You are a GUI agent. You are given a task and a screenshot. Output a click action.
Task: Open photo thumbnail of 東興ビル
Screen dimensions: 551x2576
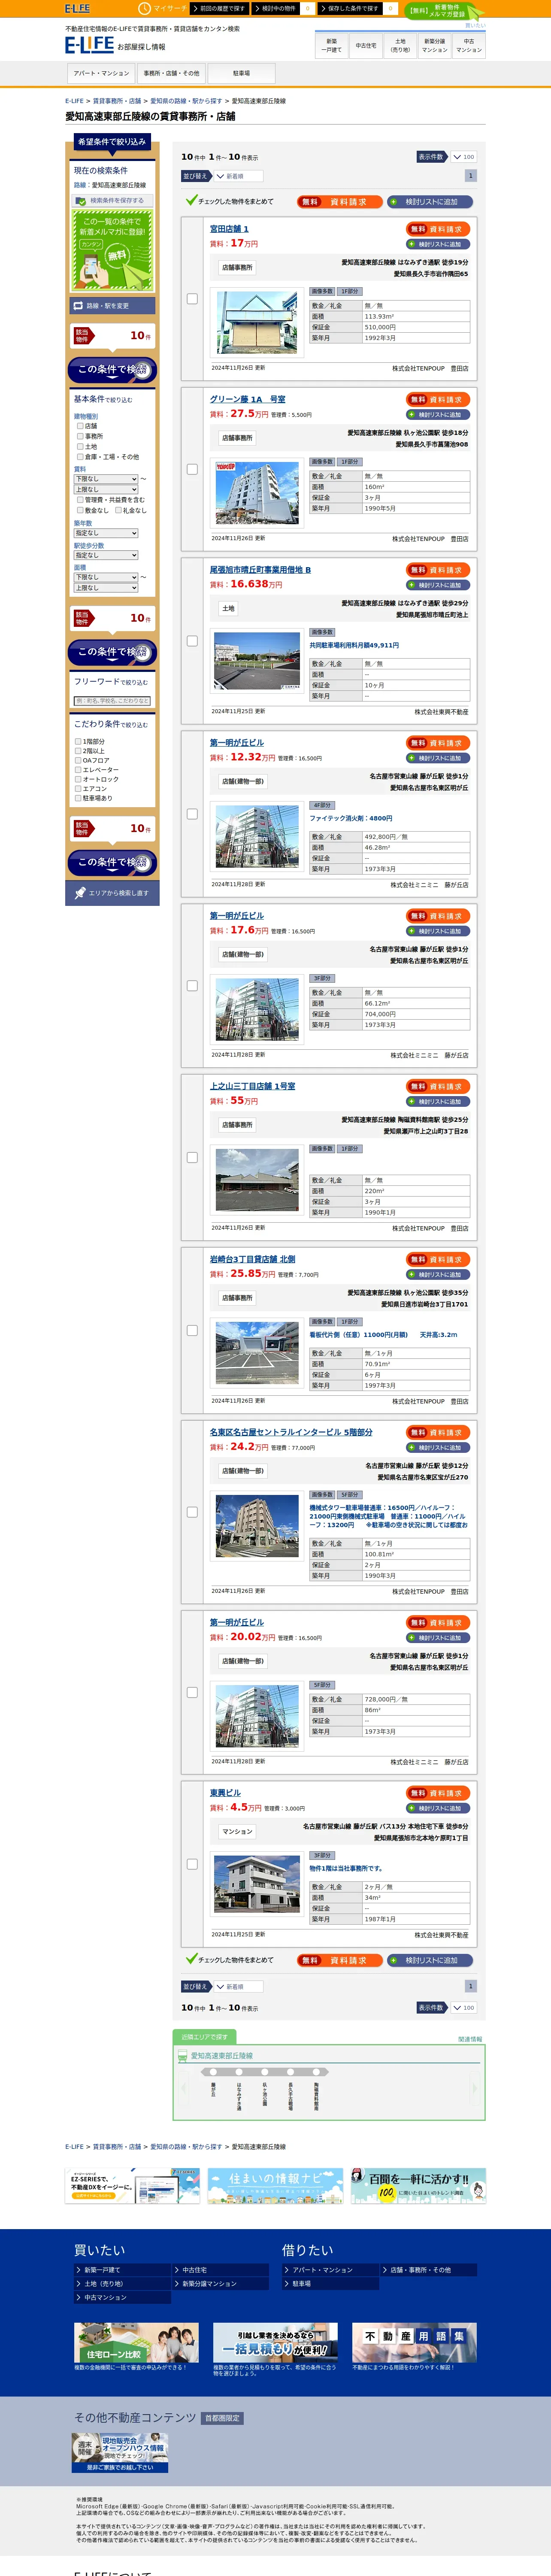point(257,1884)
